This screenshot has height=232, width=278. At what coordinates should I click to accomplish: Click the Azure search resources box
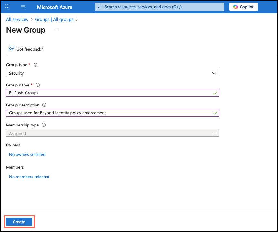pos(159,7)
